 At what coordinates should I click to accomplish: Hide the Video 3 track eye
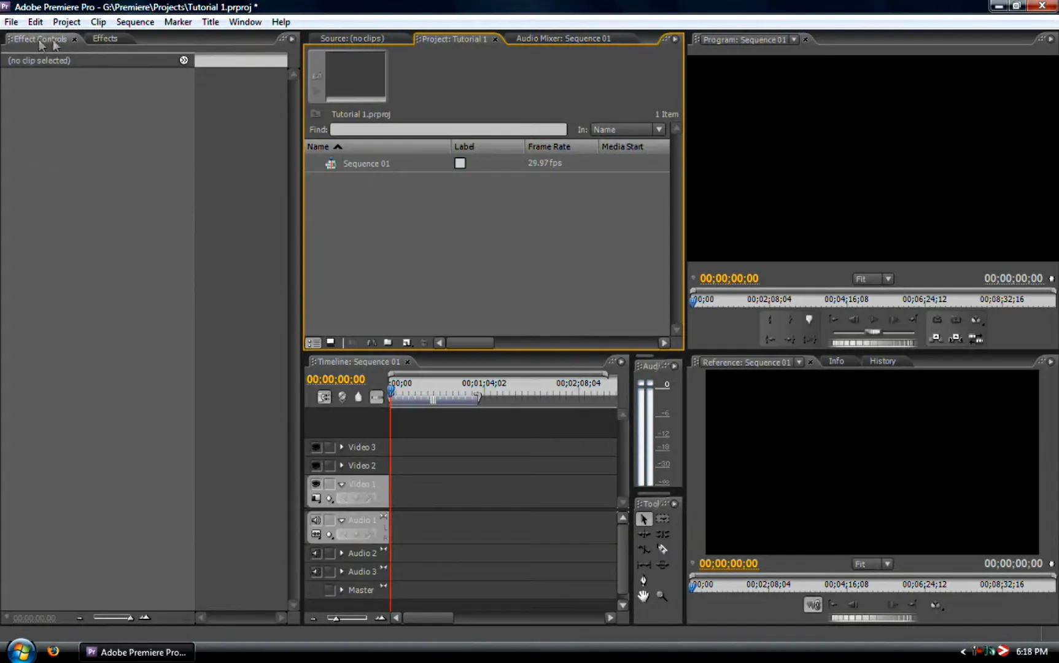(x=316, y=448)
